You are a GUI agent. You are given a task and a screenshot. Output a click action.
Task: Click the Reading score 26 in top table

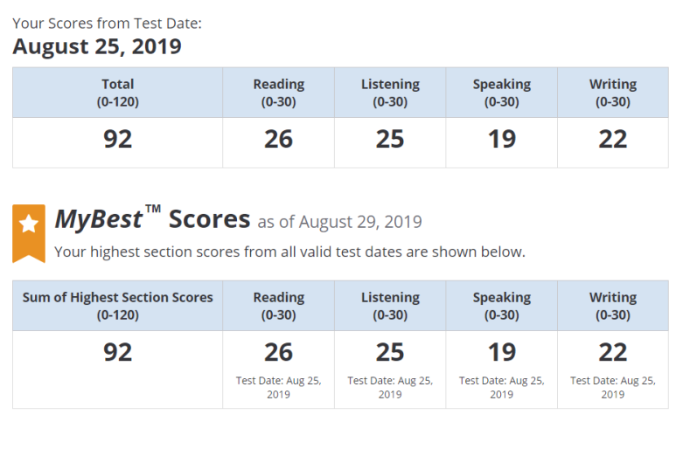tap(278, 140)
